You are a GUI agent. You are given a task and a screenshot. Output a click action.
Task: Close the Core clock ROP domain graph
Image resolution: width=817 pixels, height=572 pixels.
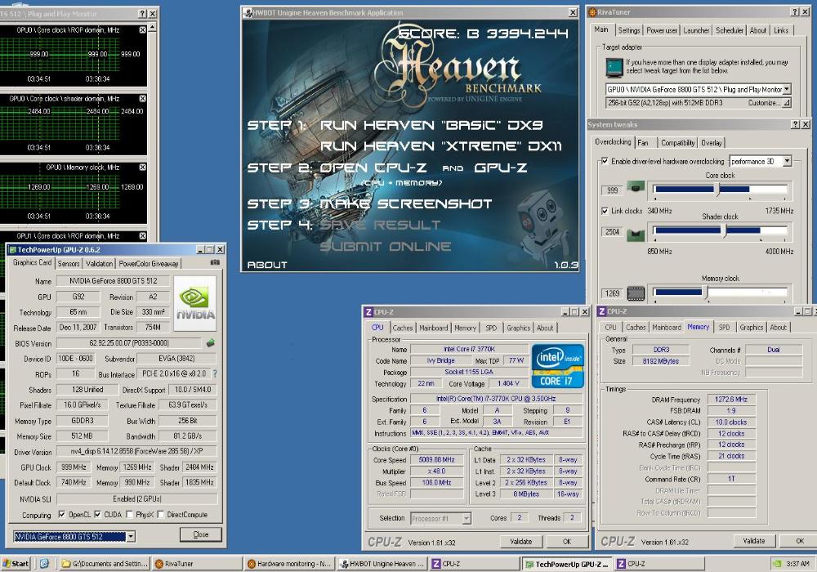click(x=142, y=30)
